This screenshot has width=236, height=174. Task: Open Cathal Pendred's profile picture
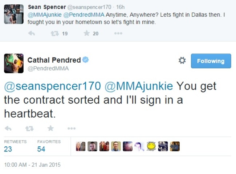click(x=14, y=63)
